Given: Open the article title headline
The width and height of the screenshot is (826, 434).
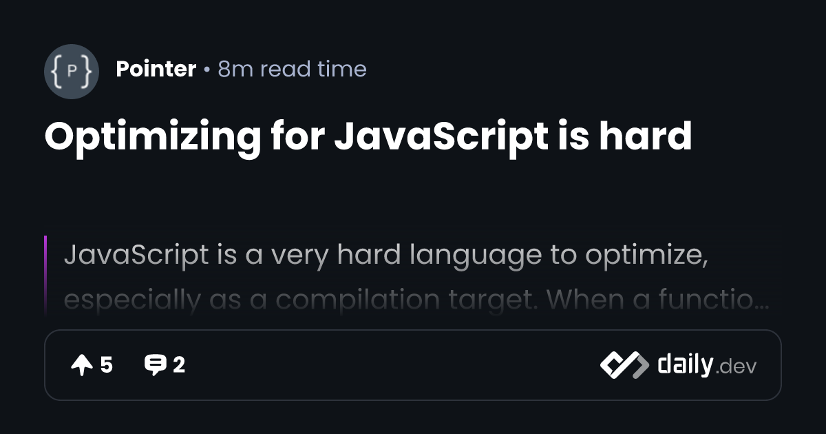Looking at the screenshot, I should point(368,136).
